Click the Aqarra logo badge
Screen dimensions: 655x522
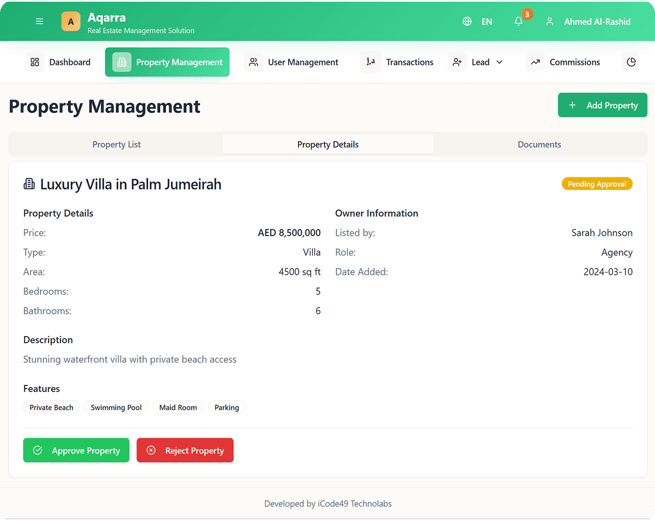point(71,21)
